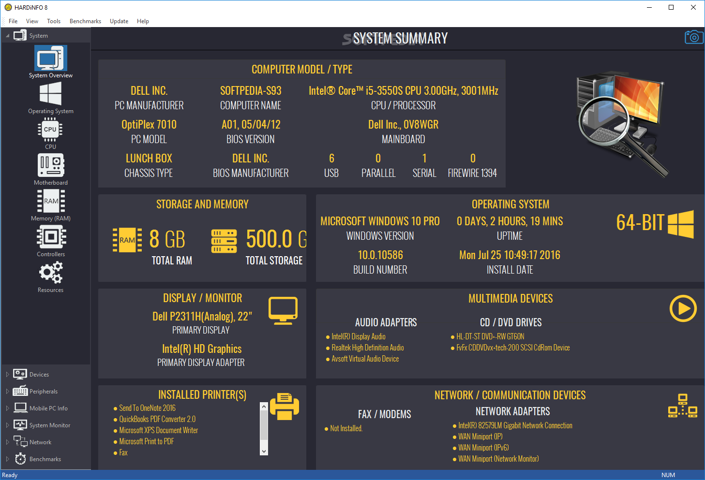Click the System Monitor graph icon
This screenshot has width=705, height=480.
(x=20, y=425)
